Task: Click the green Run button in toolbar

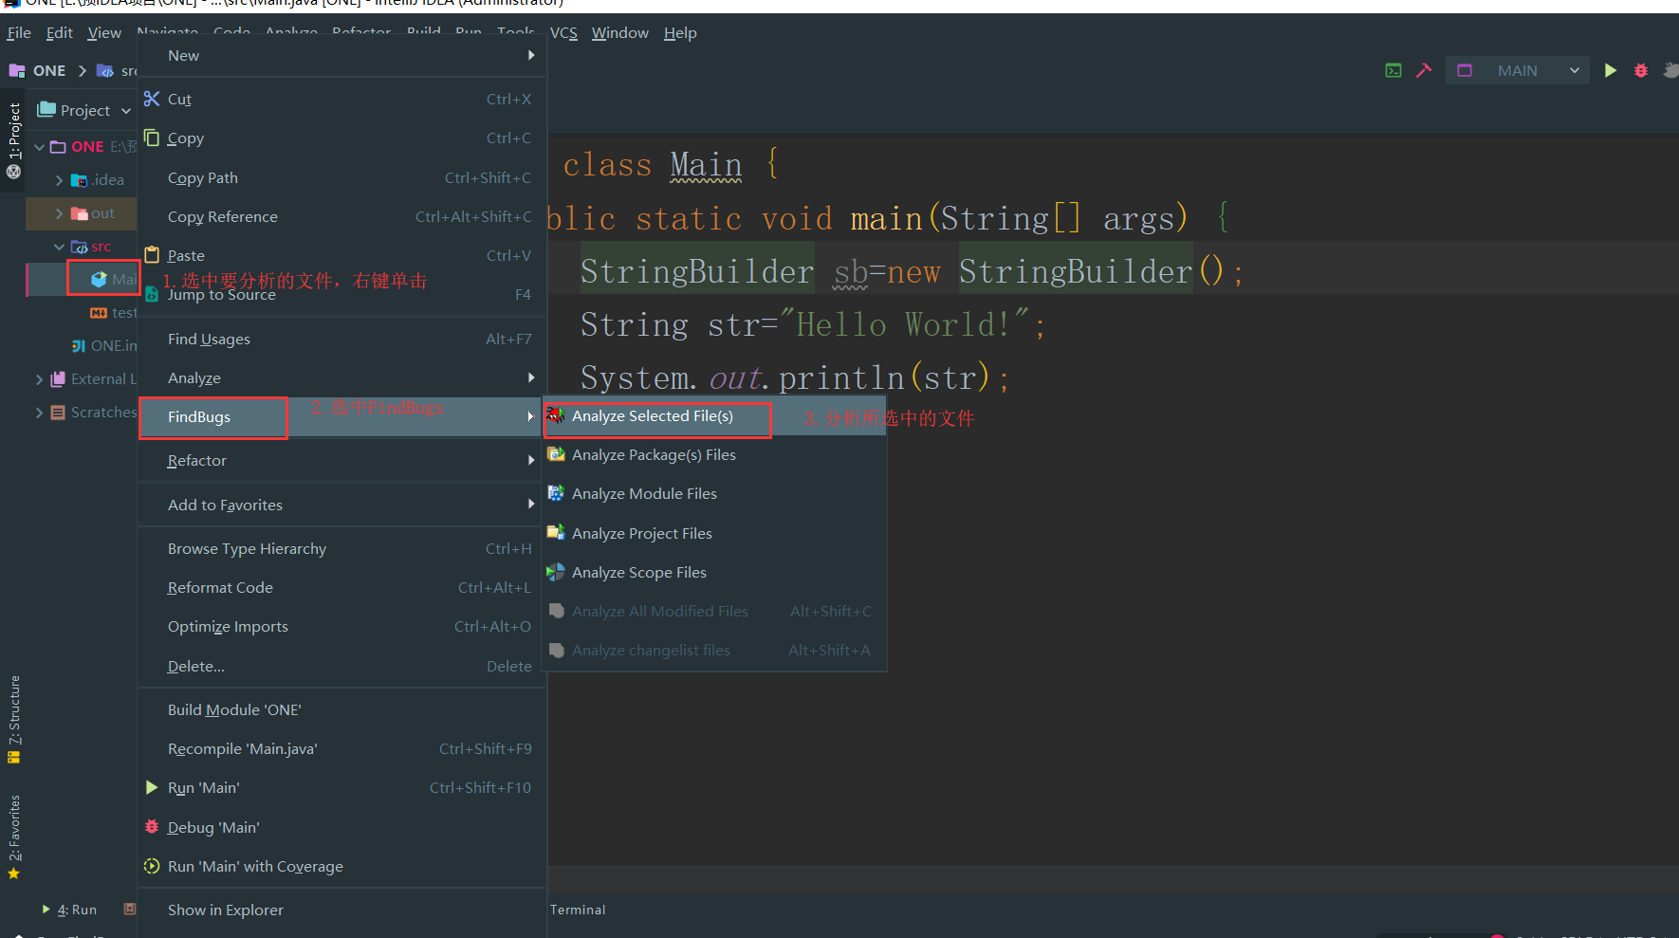Action: coord(1610,70)
